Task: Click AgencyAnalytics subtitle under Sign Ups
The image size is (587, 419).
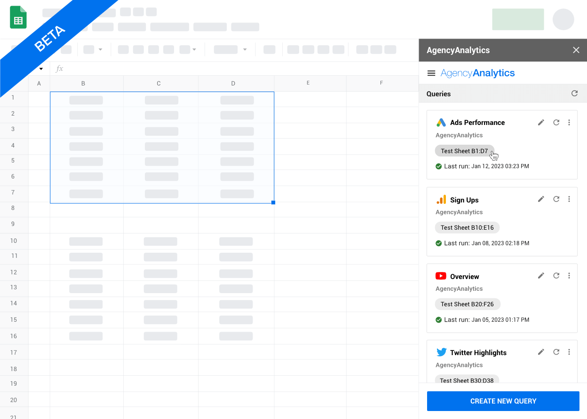Action: click(x=459, y=212)
